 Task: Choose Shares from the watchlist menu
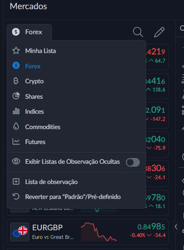pyautogui.click(x=76, y=96)
